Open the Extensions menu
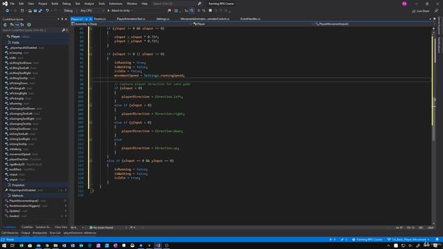Screen dimensions: 443x249 tap(116, 3)
